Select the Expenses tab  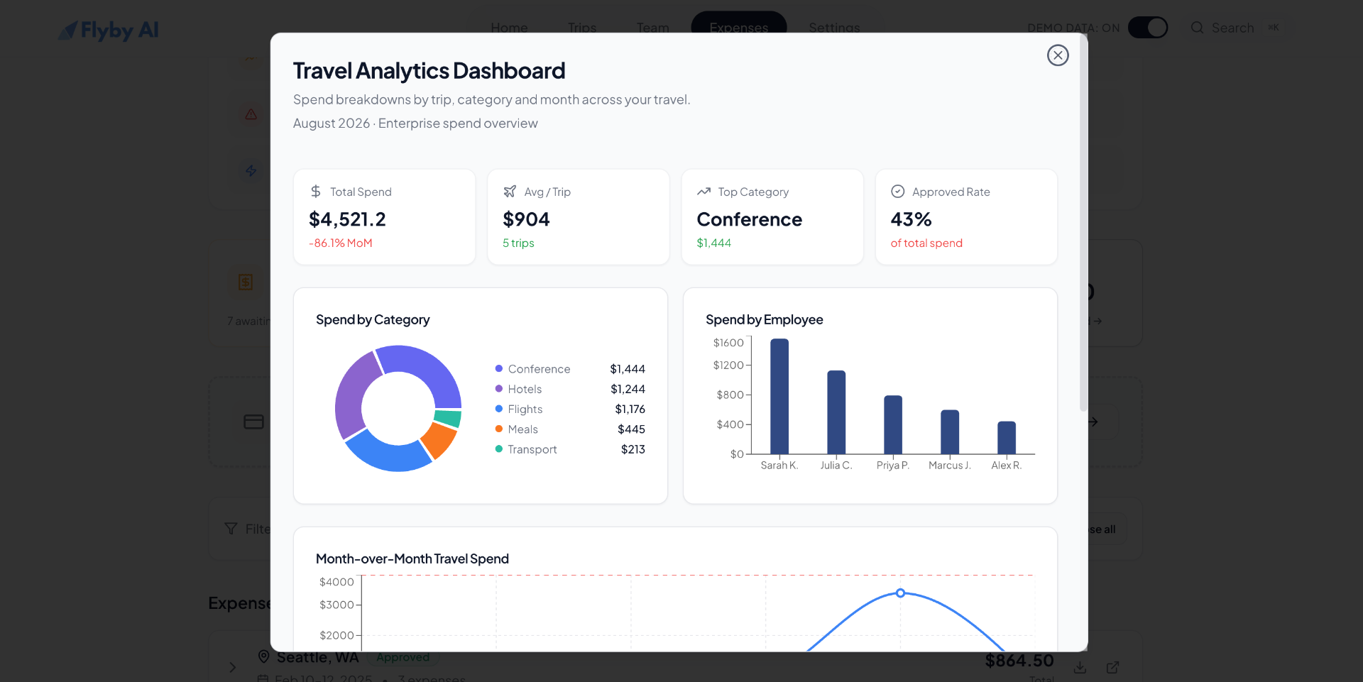[739, 28]
